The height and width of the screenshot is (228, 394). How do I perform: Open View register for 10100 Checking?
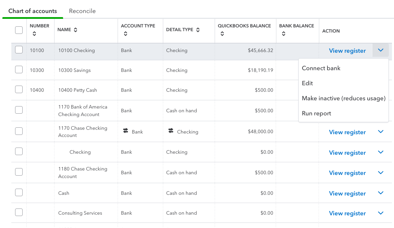347,51
